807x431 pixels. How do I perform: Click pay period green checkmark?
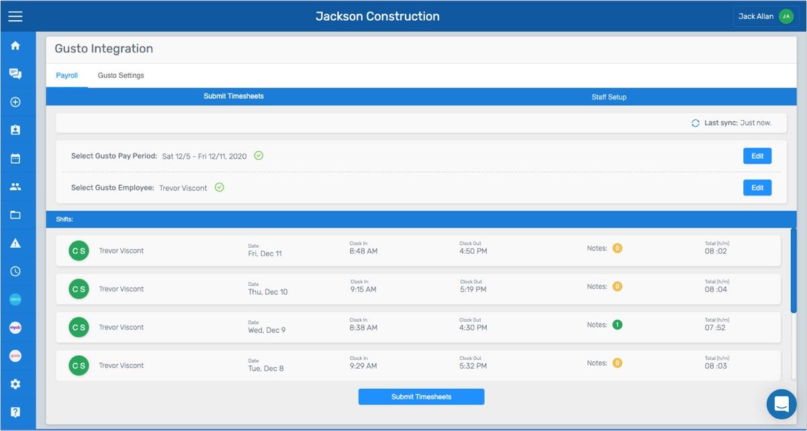point(258,156)
